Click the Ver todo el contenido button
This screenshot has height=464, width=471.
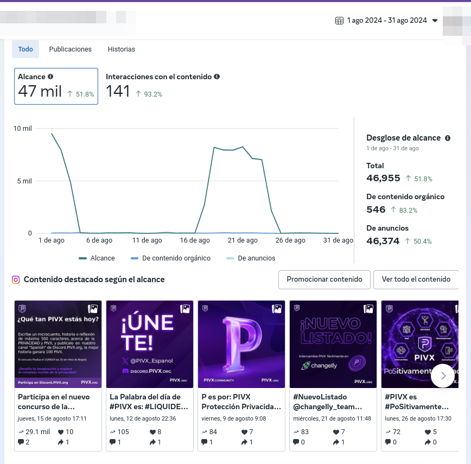[x=416, y=279]
